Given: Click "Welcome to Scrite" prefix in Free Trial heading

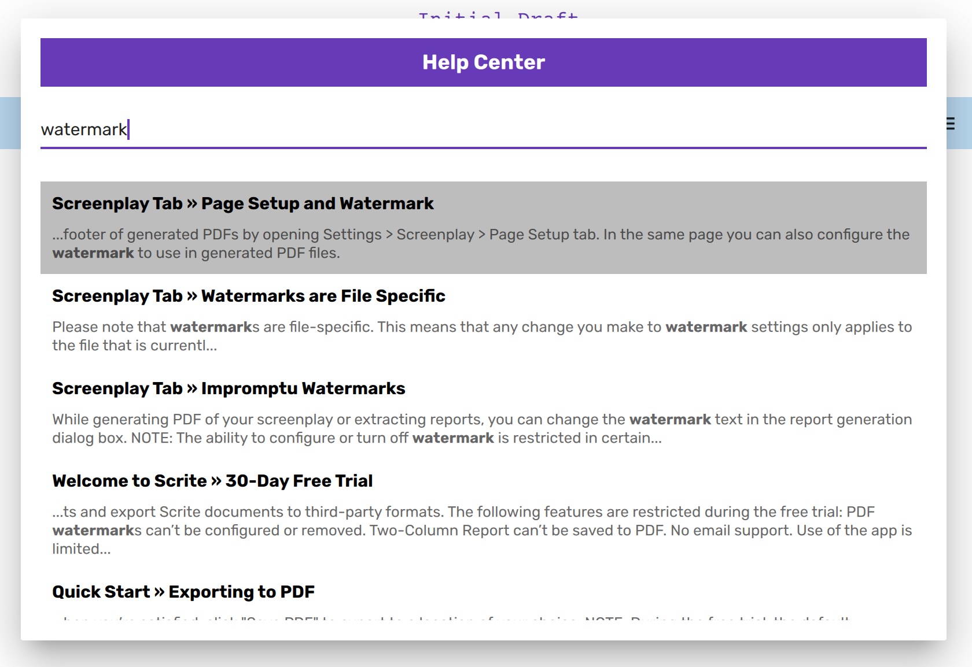Looking at the screenshot, I should tap(130, 481).
